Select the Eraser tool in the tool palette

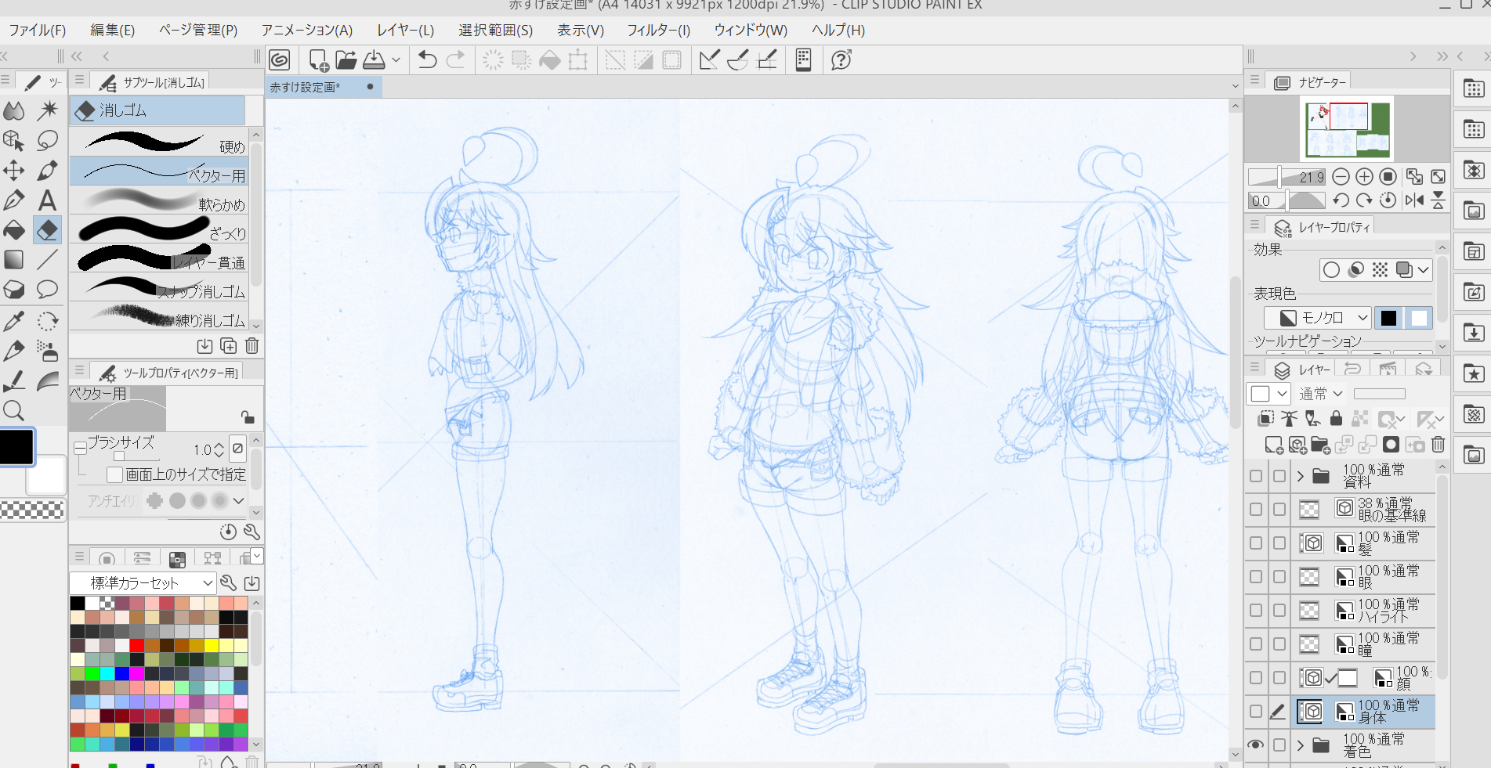point(47,230)
